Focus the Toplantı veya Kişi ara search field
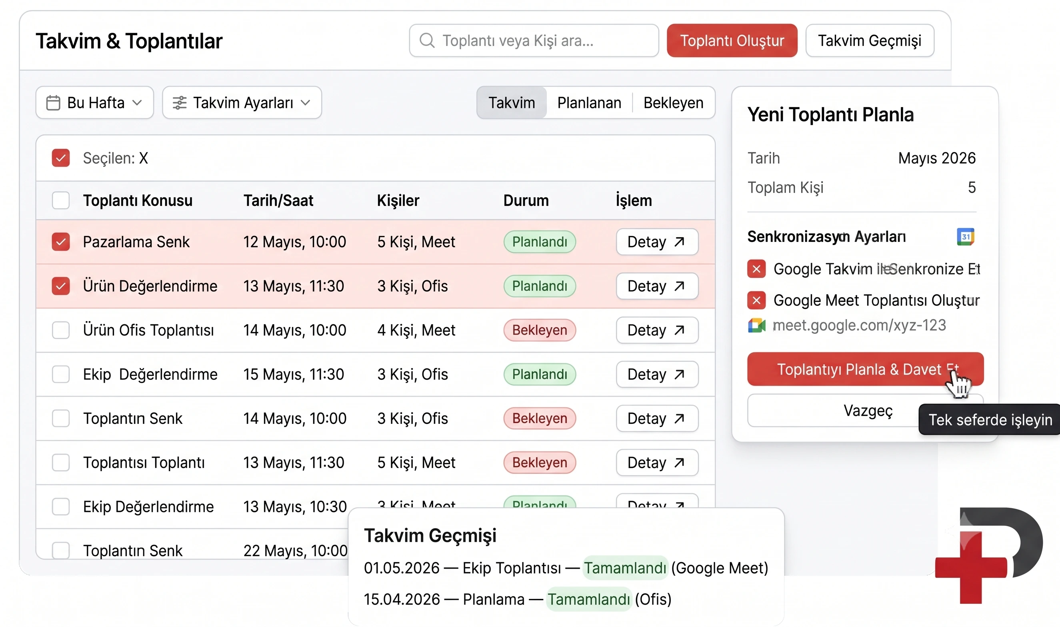 (534, 40)
